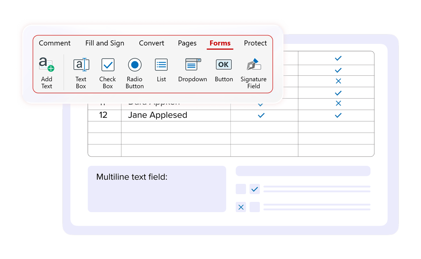
Task: Open the Comment tab
Action: tap(55, 43)
